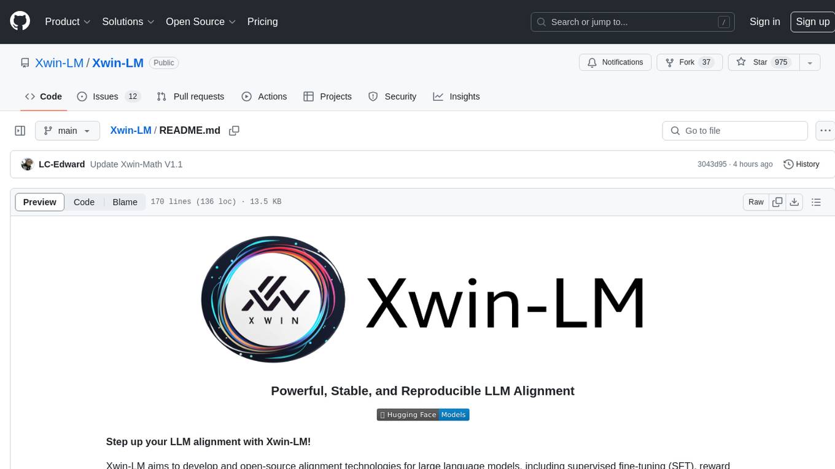Expand the Solutions menu
Image resolution: width=835 pixels, height=469 pixels.
coord(128,21)
